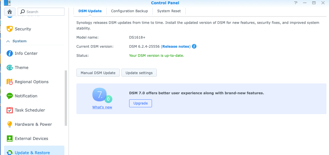
Task: Click the Theme palette icon
Action: tap(10, 68)
